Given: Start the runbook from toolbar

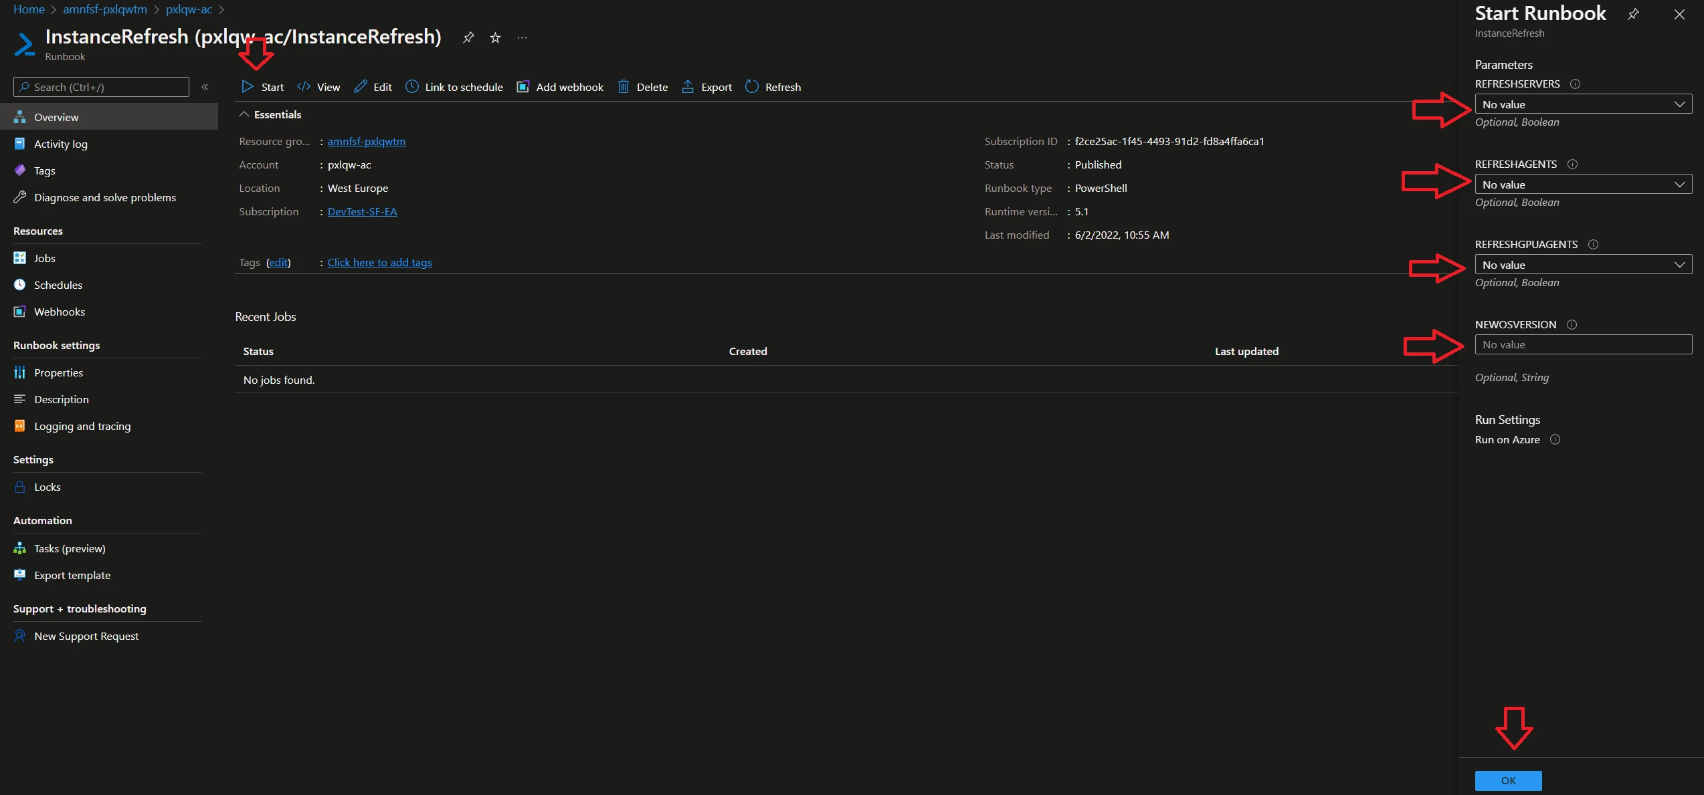Looking at the screenshot, I should [x=262, y=87].
